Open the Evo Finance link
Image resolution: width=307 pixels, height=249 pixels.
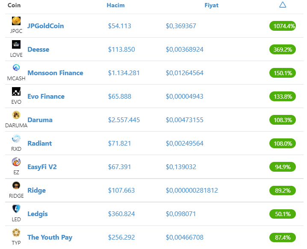tap(46, 96)
